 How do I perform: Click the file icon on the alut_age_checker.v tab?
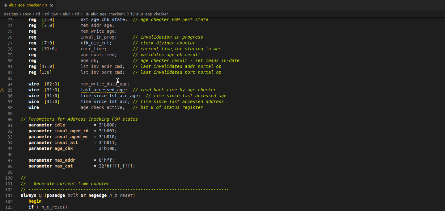point(6,5)
